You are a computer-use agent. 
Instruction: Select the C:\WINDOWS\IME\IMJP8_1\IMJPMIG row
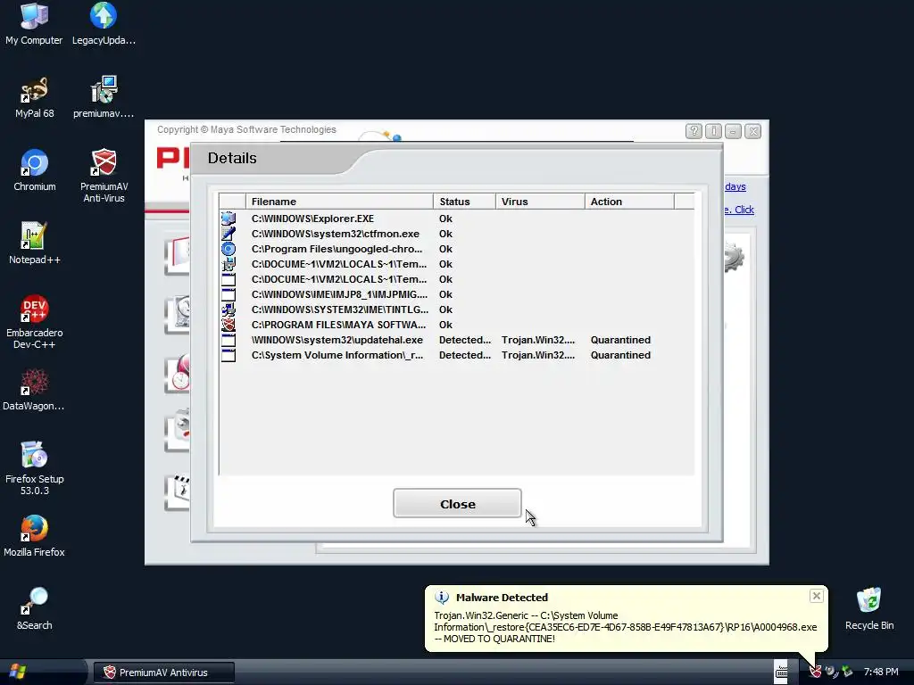click(x=456, y=294)
